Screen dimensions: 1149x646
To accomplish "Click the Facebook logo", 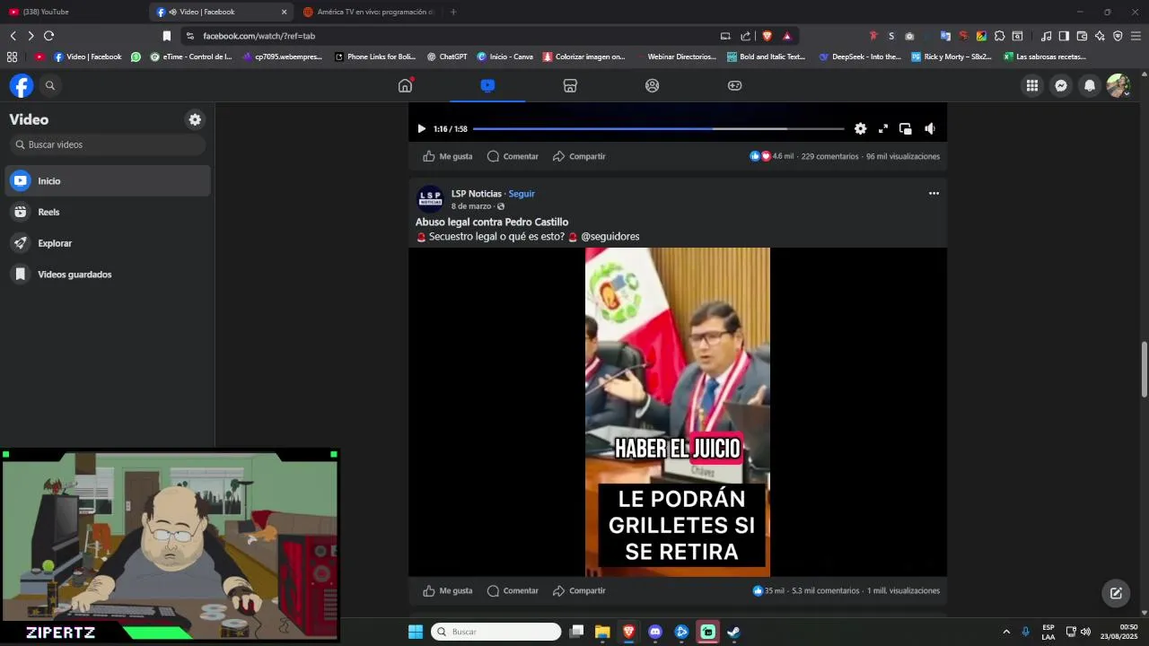I will [22, 85].
